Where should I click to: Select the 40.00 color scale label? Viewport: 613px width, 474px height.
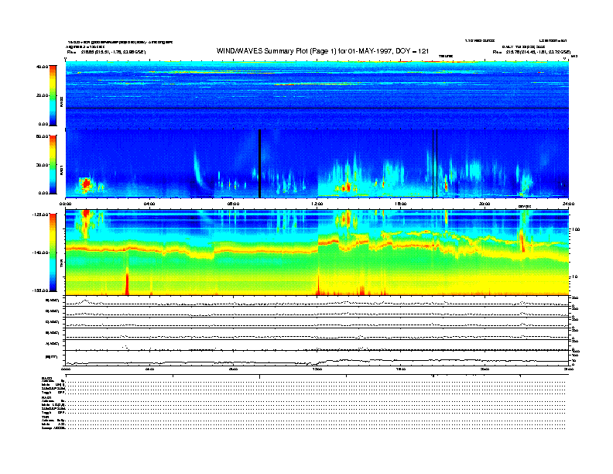pyautogui.click(x=42, y=67)
